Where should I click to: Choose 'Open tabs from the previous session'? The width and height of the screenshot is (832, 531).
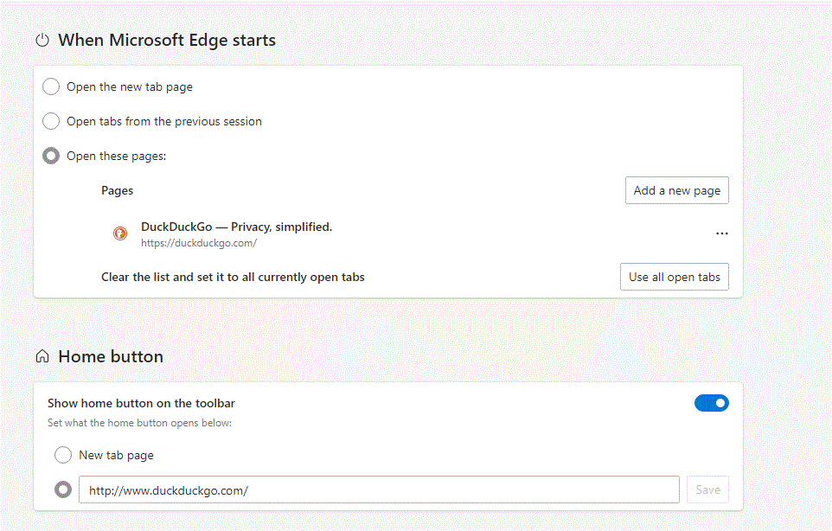click(x=51, y=121)
